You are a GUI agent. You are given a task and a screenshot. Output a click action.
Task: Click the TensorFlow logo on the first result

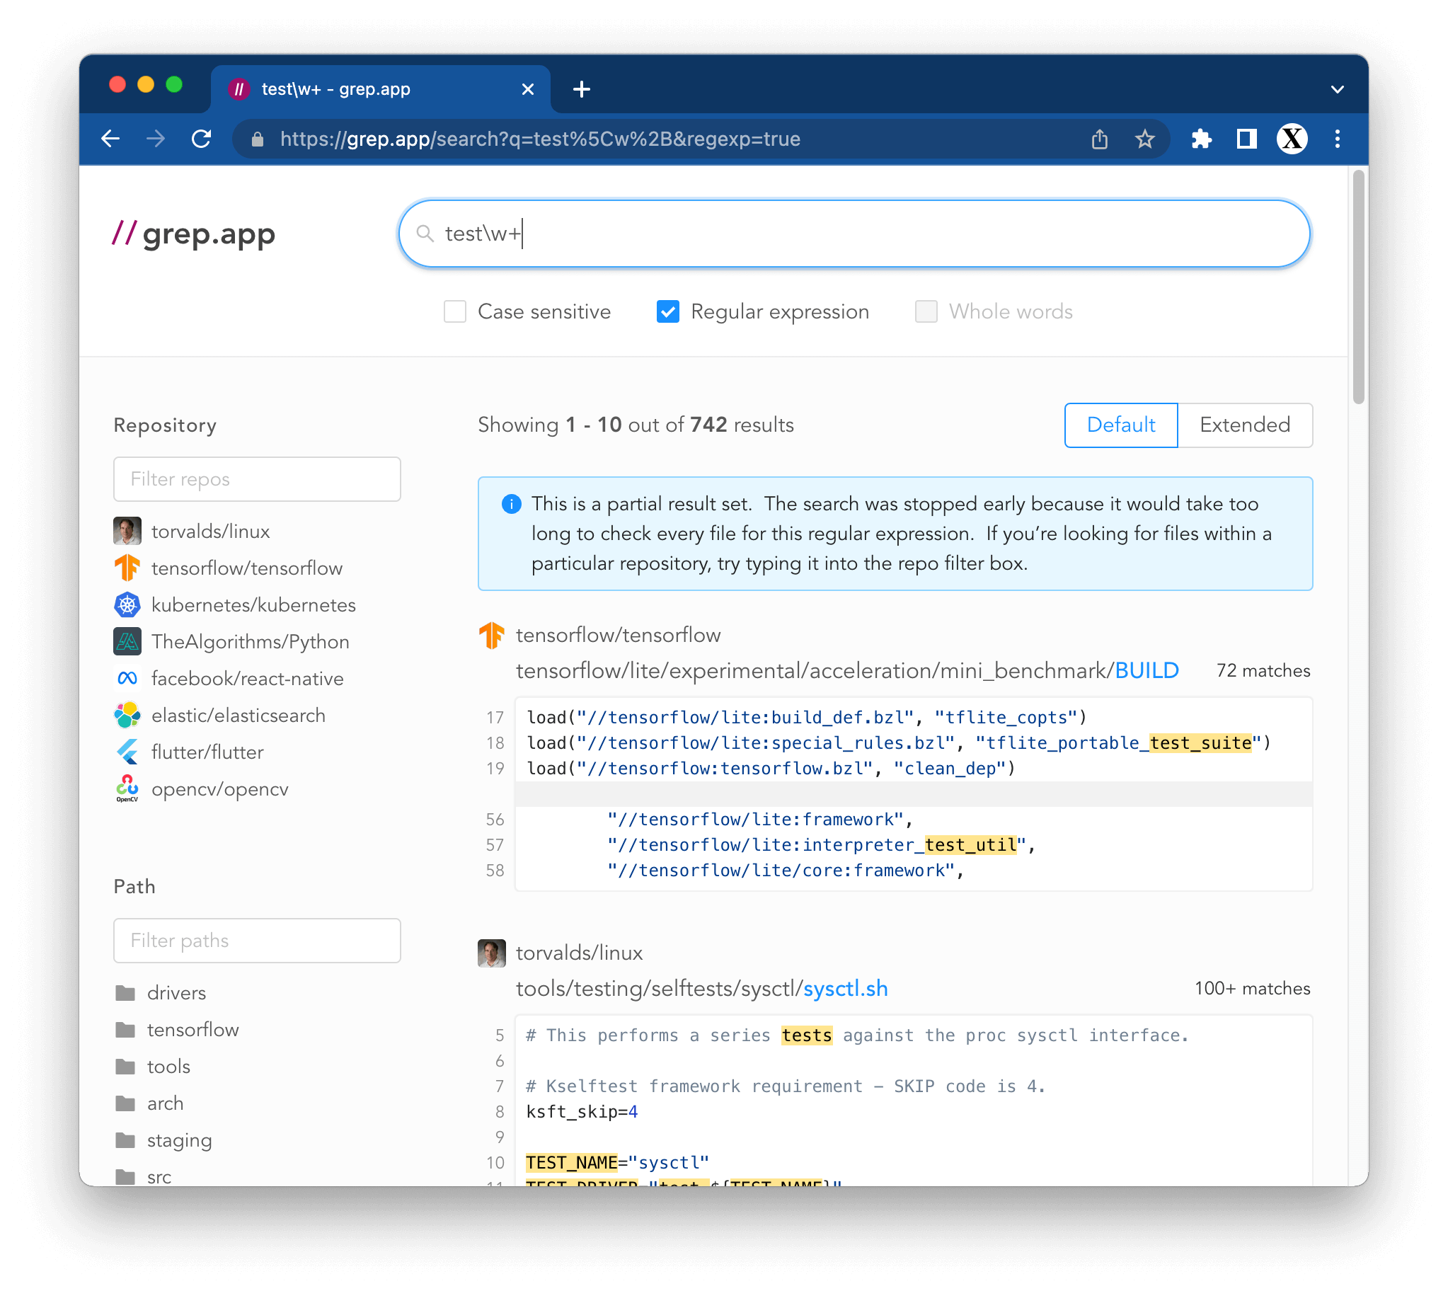tap(491, 636)
